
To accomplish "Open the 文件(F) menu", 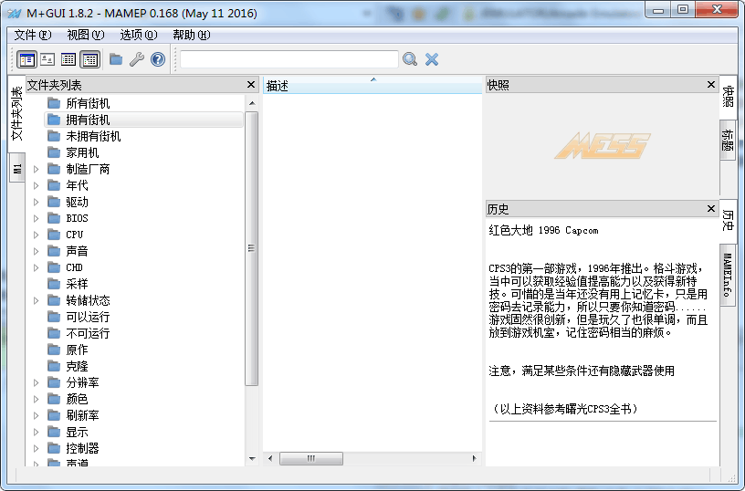I will point(32,35).
